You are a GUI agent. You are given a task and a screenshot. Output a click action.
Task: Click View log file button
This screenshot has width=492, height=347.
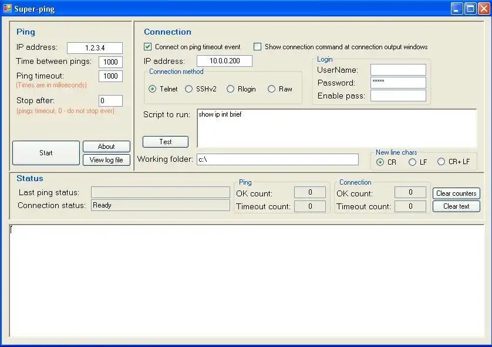tap(106, 159)
